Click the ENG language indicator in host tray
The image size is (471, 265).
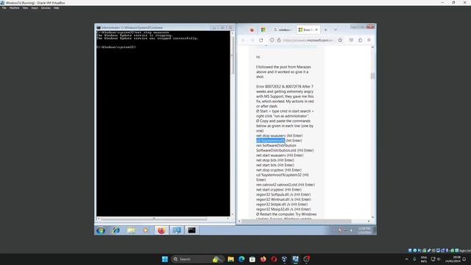tap(424, 259)
